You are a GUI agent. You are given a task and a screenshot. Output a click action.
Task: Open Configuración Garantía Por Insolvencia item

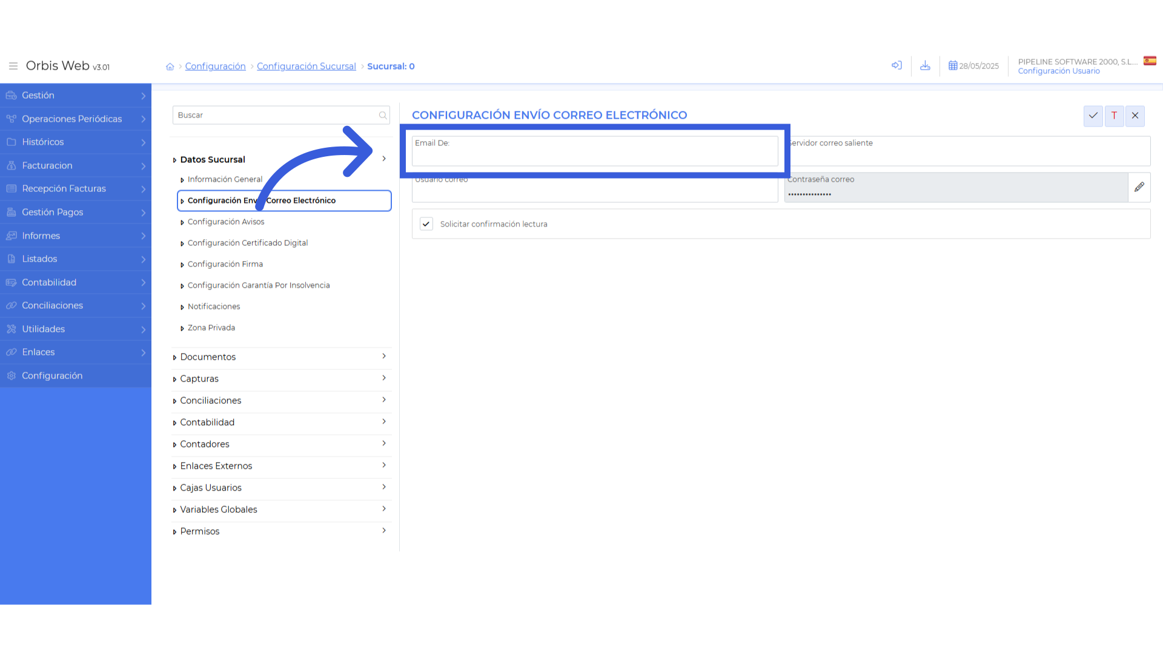(x=258, y=285)
